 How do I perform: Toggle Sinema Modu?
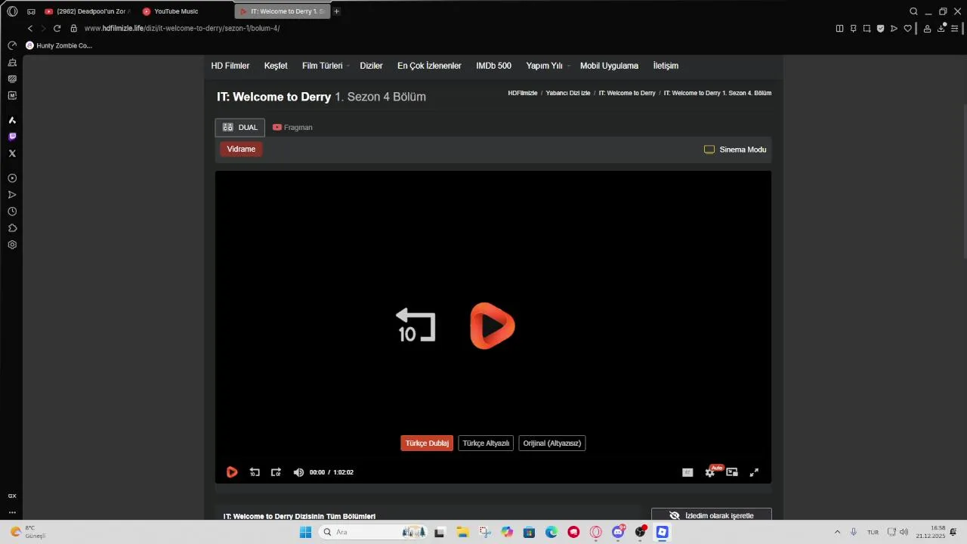click(735, 150)
